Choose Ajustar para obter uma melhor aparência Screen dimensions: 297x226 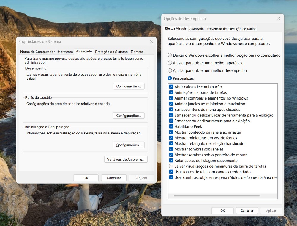(x=170, y=63)
